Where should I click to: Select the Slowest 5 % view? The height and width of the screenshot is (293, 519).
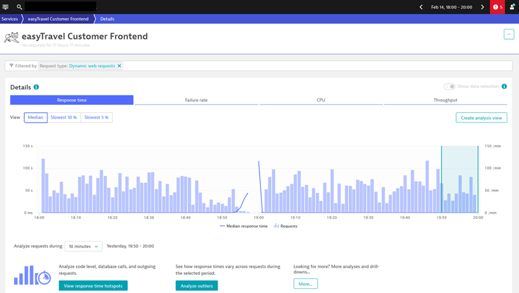point(96,117)
